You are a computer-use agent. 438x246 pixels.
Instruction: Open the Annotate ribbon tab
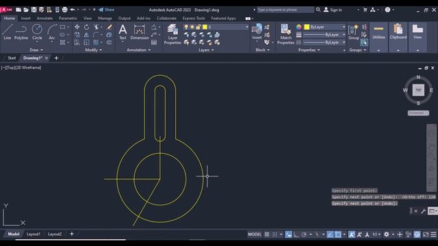coord(44,18)
